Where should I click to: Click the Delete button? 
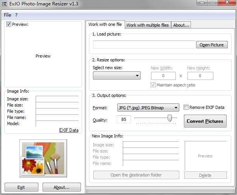pyautogui.click(x=205, y=175)
